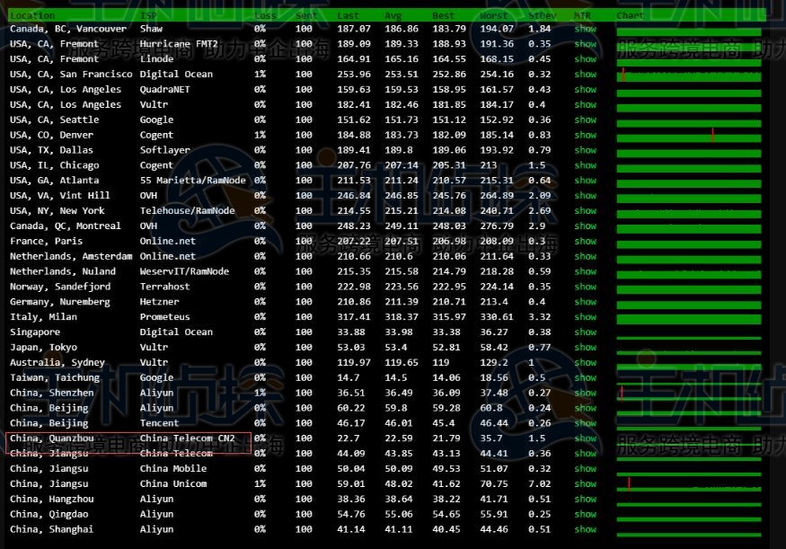This screenshot has height=549, width=786.
Task: Click show MTR for Vancouver Shaw
Action: pos(585,29)
